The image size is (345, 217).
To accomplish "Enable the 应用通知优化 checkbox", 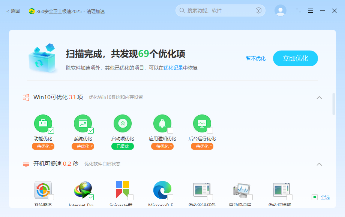I will (170, 130).
